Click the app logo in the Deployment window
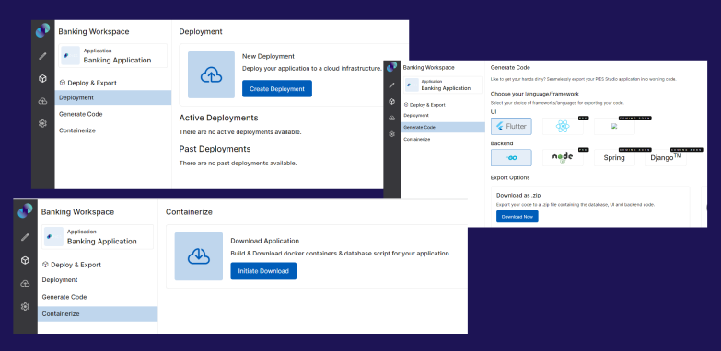 click(x=42, y=30)
